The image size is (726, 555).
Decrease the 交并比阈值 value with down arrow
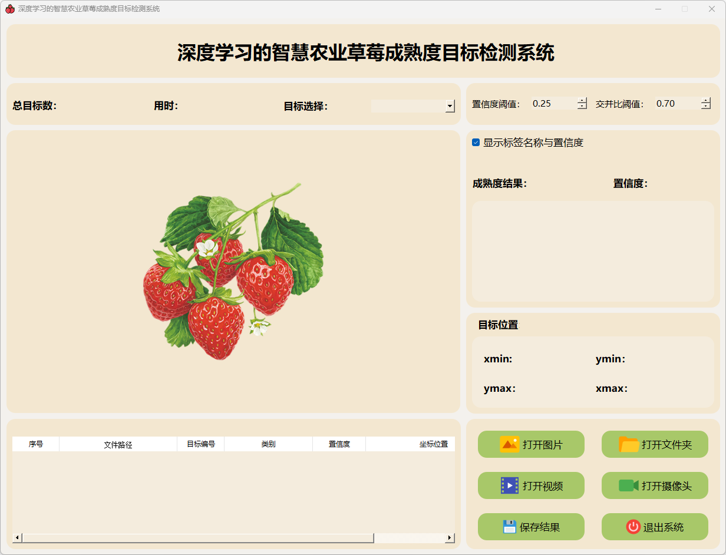click(x=706, y=107)
